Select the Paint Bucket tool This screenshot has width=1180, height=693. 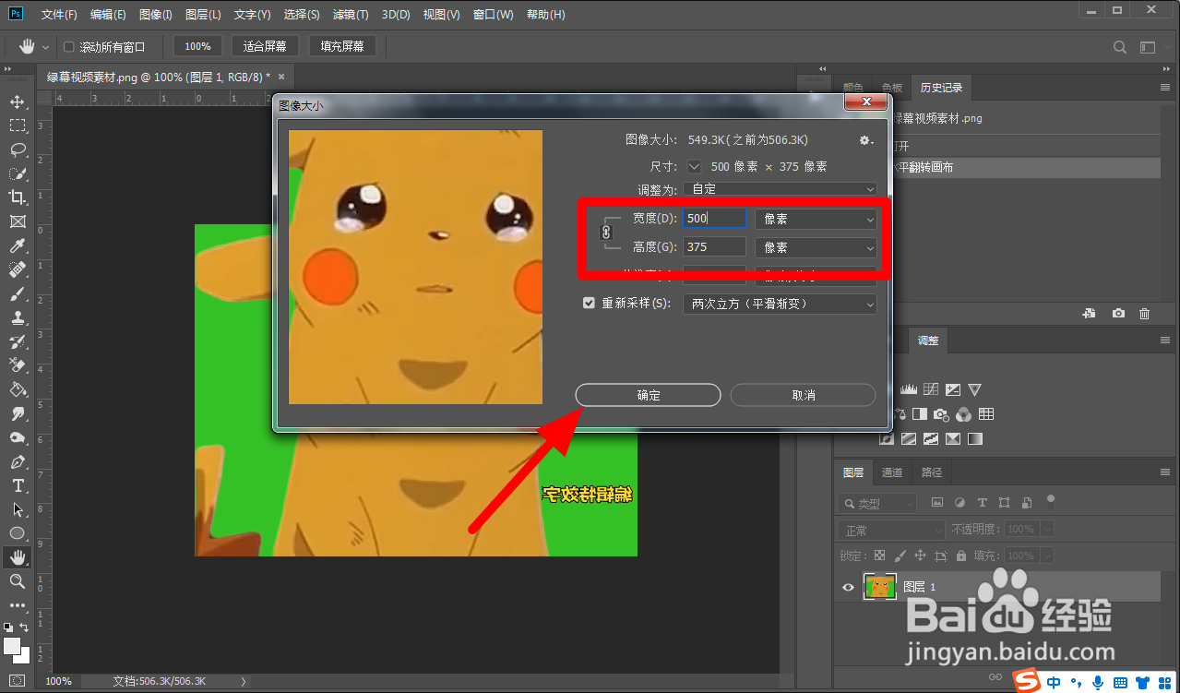coord(17,389)
